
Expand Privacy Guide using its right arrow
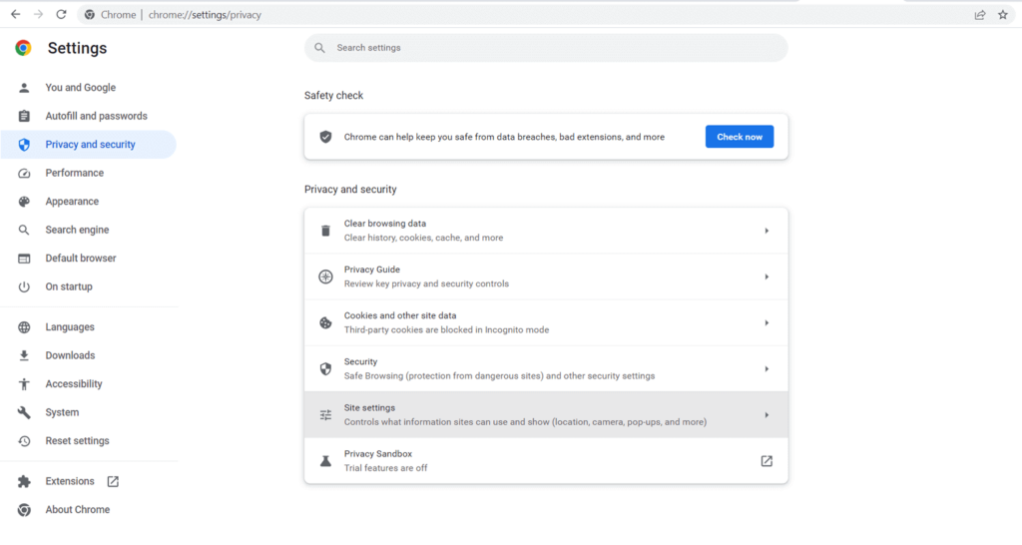coord(766,276)
